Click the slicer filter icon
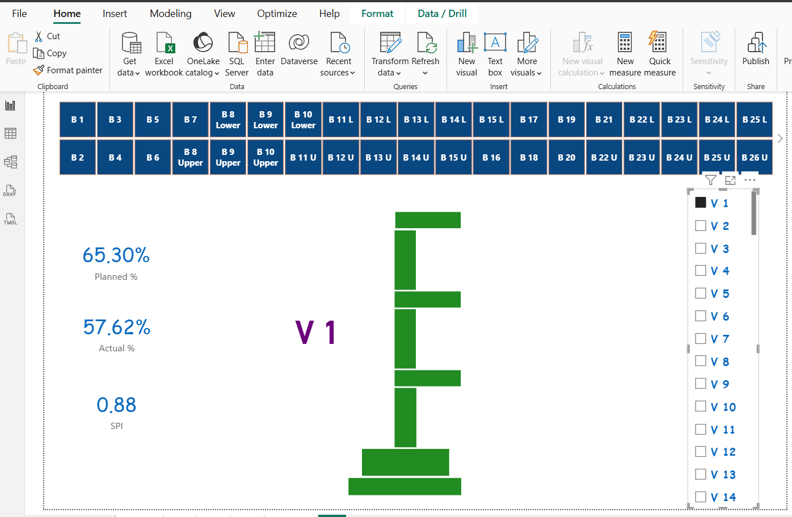This screenshot has height=517, width=792. coord(710,180)
